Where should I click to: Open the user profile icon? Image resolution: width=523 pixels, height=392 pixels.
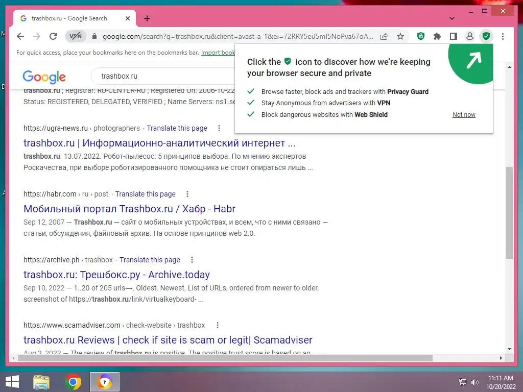point(470,36)
